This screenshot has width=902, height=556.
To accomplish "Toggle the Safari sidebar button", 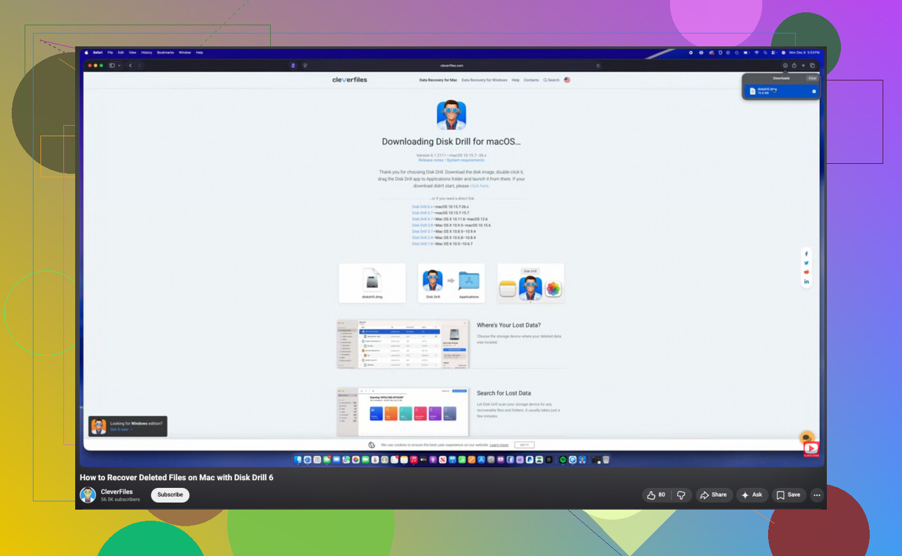I will pyautogui.click(x=112, y=66).
